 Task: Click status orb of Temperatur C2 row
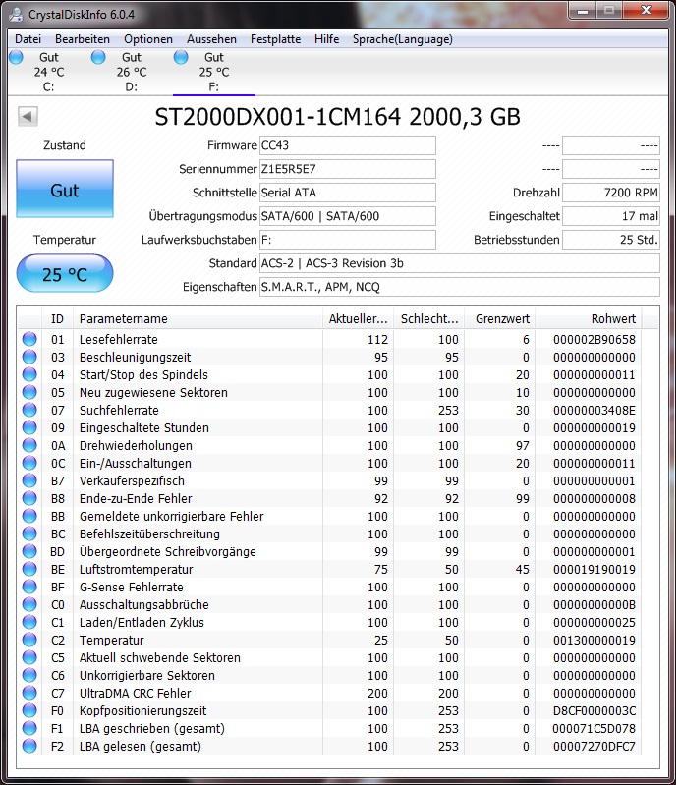click(29, 640)
